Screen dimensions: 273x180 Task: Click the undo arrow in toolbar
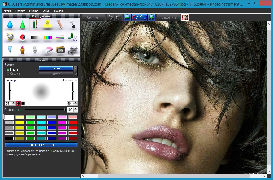[x=110, y=17]
